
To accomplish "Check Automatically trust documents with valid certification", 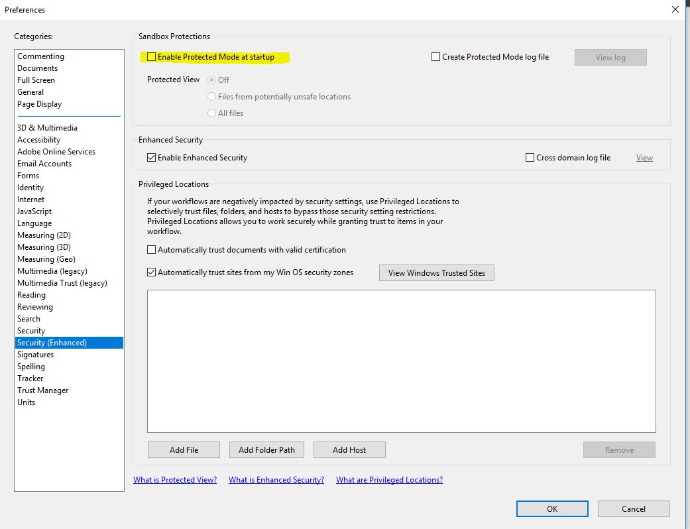I will (x=152, y=250).
